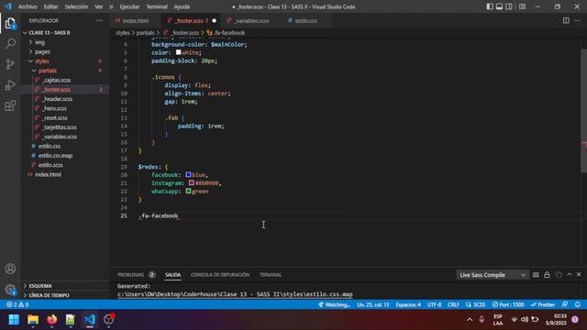Open the Source Control view
Screen dimensions: 587x330
coord(10,64)
